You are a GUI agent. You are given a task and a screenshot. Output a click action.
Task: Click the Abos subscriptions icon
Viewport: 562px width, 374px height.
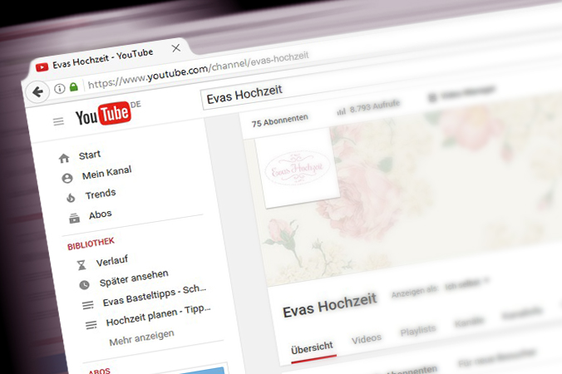click(x=74, y=218)
